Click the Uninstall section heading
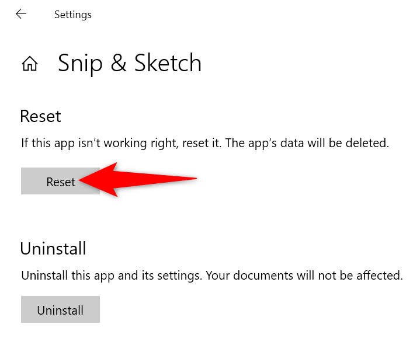 tap(53, 249)
